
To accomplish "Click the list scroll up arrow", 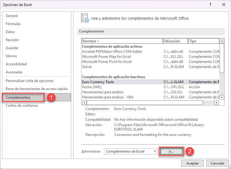I will tap(222, 41).
